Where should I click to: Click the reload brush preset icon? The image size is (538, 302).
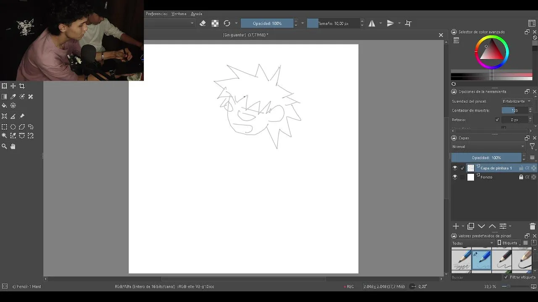pos(227,23)
